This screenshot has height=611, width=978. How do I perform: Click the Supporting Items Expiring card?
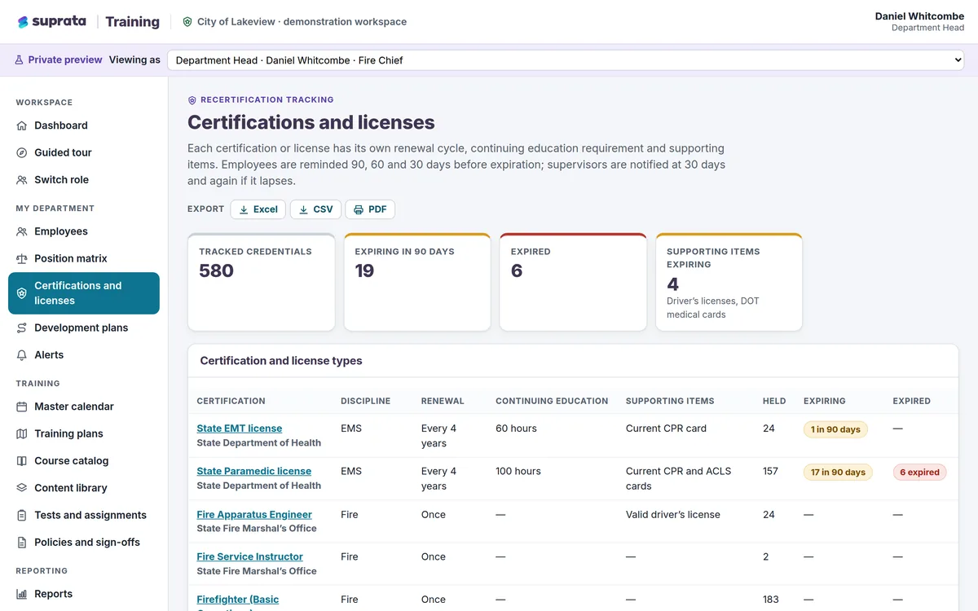(x=729, y=282)
